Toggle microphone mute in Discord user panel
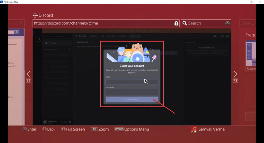The image size is (264, 143). [x=61, y=122]
